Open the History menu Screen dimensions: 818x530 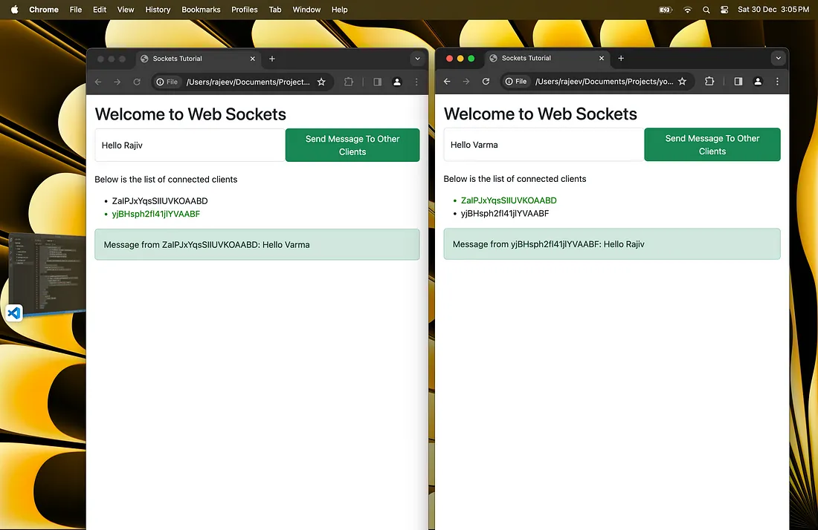(158, 10)
